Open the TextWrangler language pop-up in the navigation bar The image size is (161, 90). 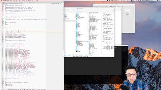click(53, 3)
